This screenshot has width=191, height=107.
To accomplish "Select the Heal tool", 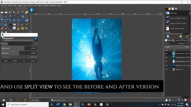I will coord(22,29).
